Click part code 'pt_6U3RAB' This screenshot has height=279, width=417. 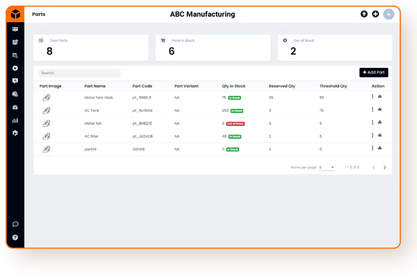pos(143,110)
